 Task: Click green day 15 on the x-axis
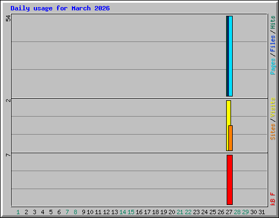[131, 212]
